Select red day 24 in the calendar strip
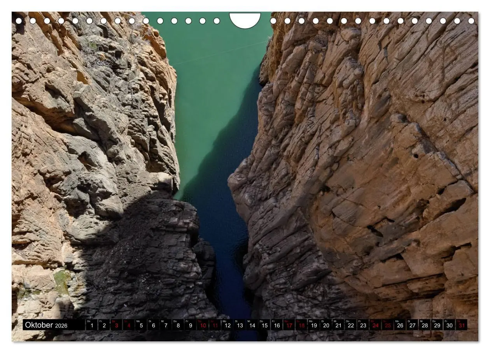Screen dimensions: 490x353 pos(376,325)
